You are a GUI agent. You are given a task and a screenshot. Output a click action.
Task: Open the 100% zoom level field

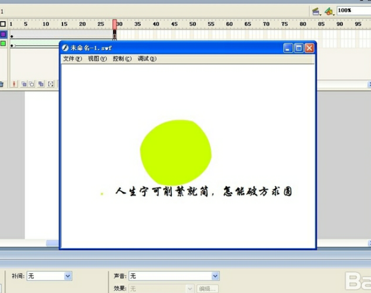tap(354, 10)
